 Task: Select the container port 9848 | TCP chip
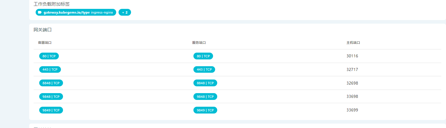[51, 97]
